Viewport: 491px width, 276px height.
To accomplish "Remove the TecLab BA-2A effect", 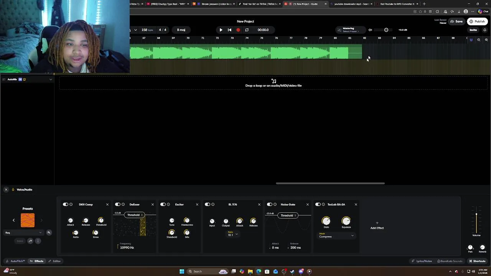I will (x=356, y=205).
